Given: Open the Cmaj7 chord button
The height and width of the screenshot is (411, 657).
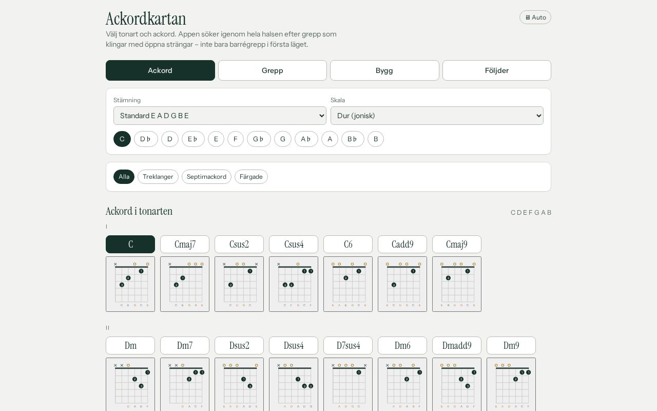Looking at the screenshot, I should point(185,245).
